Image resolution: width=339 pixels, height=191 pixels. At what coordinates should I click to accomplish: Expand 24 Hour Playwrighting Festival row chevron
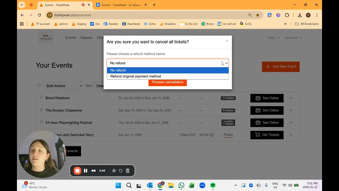291,123
